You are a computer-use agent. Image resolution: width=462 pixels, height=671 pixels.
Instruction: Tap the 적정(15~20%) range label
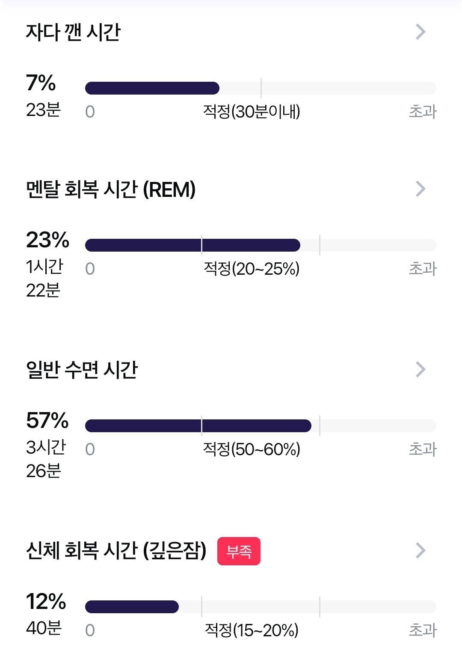[252, 630]
